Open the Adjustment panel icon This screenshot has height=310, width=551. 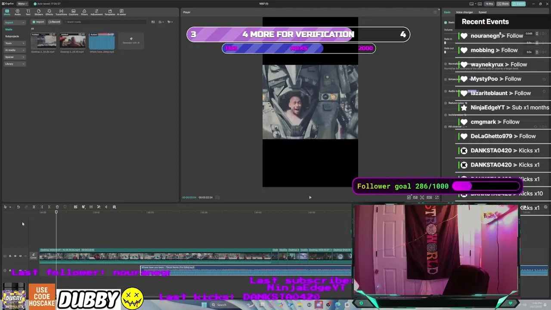point(96,12)
